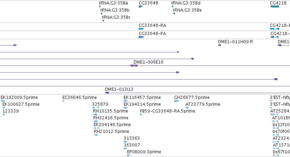Click the CG33648-PA protein glyph
This screenshot has width=290, height=157.
tap(141, 37)
